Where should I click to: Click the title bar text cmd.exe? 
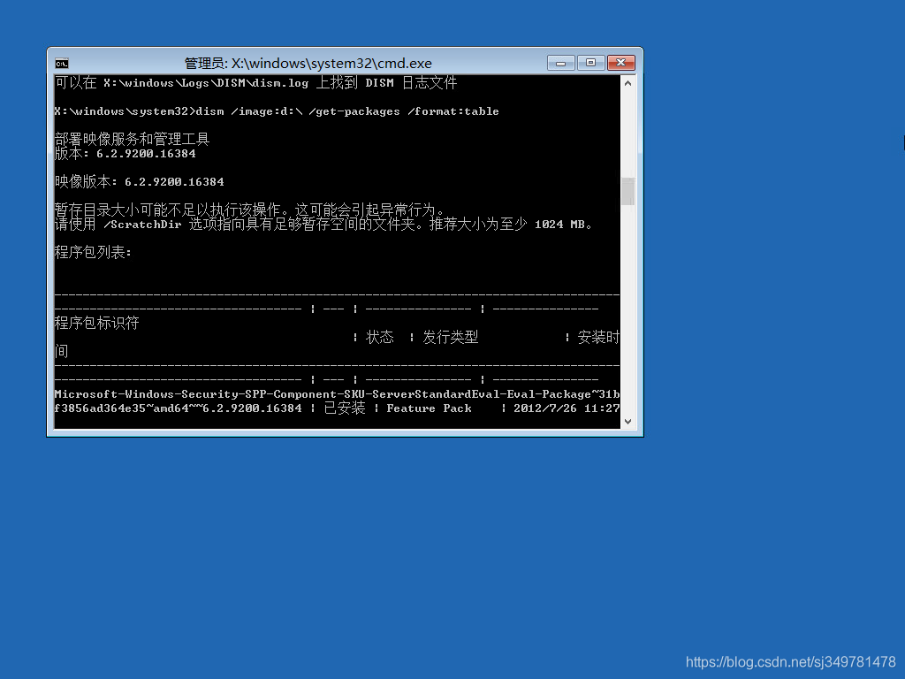pyautogui.click(x=308, y=63)
